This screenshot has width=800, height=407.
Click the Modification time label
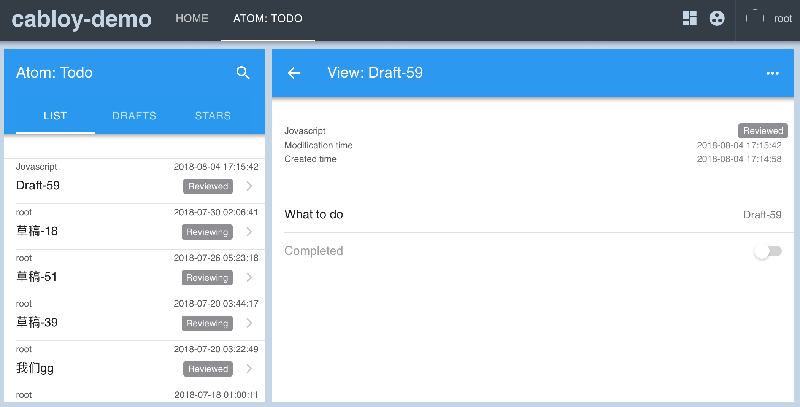pos(319,145)
